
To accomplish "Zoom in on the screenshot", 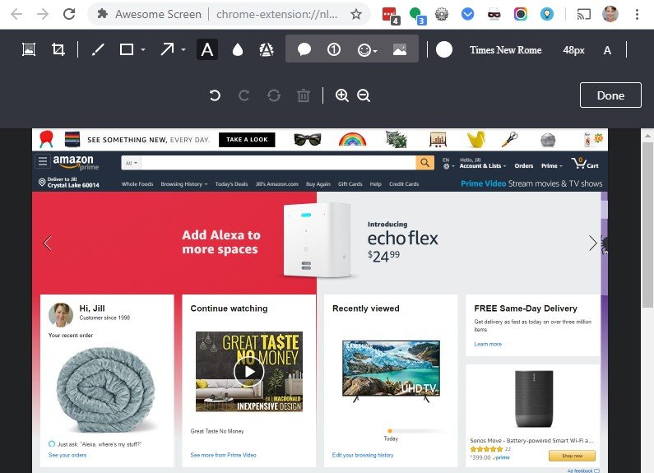I will tap(342, 95).
